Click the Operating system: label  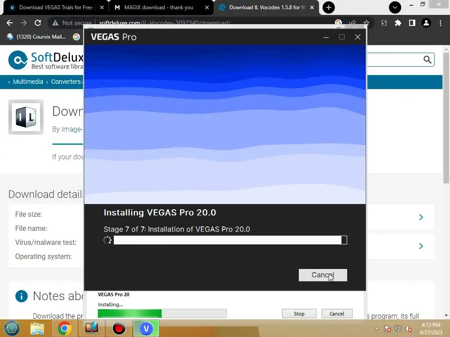tap(44, 256)
